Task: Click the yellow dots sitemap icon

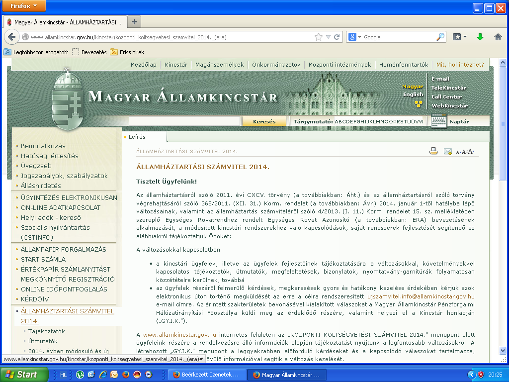Action: coord(419,104)
